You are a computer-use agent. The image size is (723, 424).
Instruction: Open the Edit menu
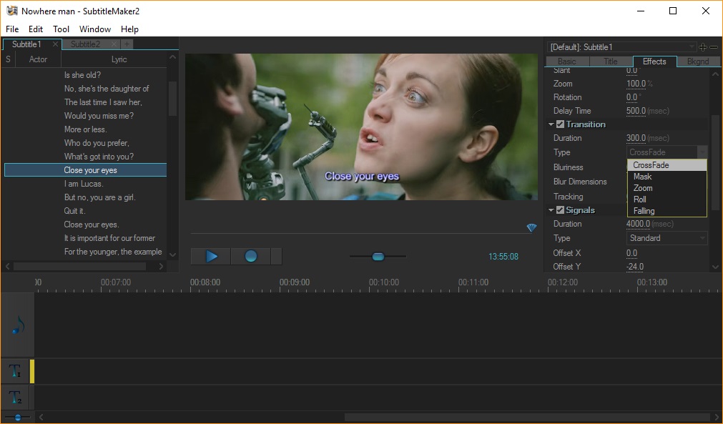tap(36, 29)
